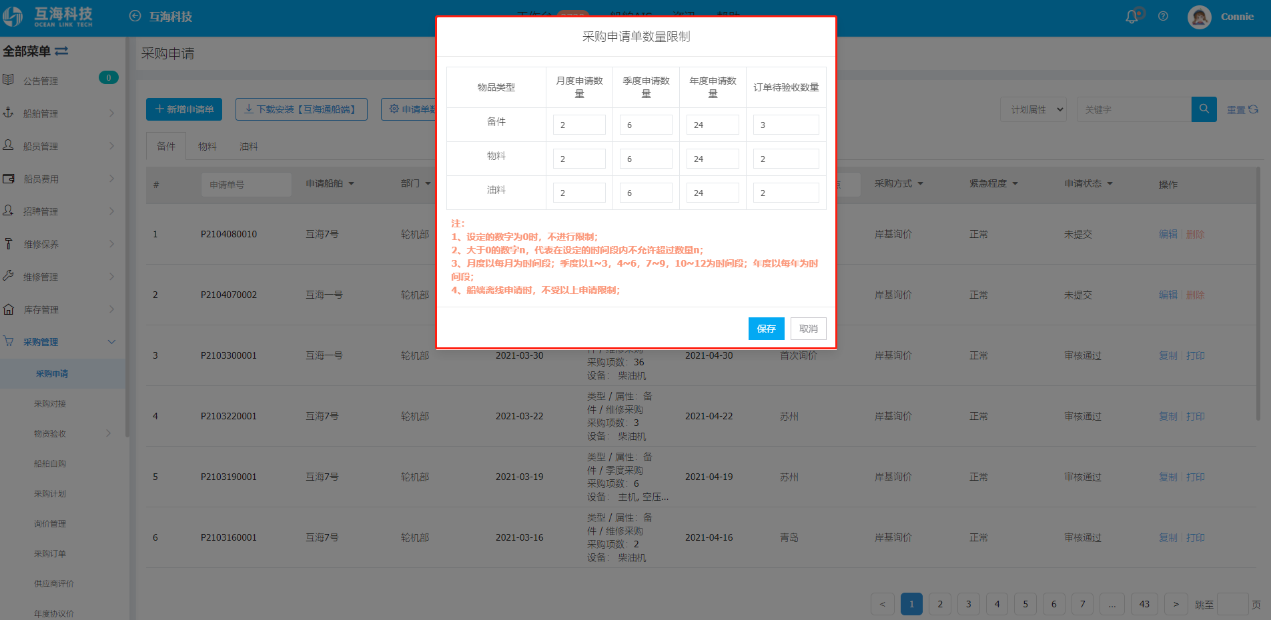
Task: Click the notification bell icon
Action: 1132,17
